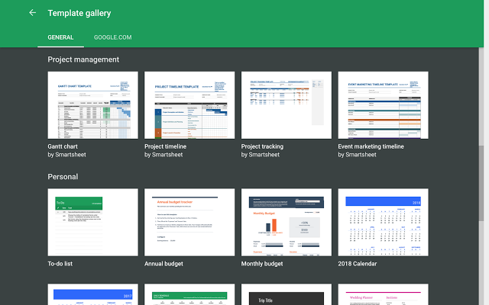Click the Monthly budget title label
Image resolution: width=489 pixels, height=305 pixels.
coord(262,264)
